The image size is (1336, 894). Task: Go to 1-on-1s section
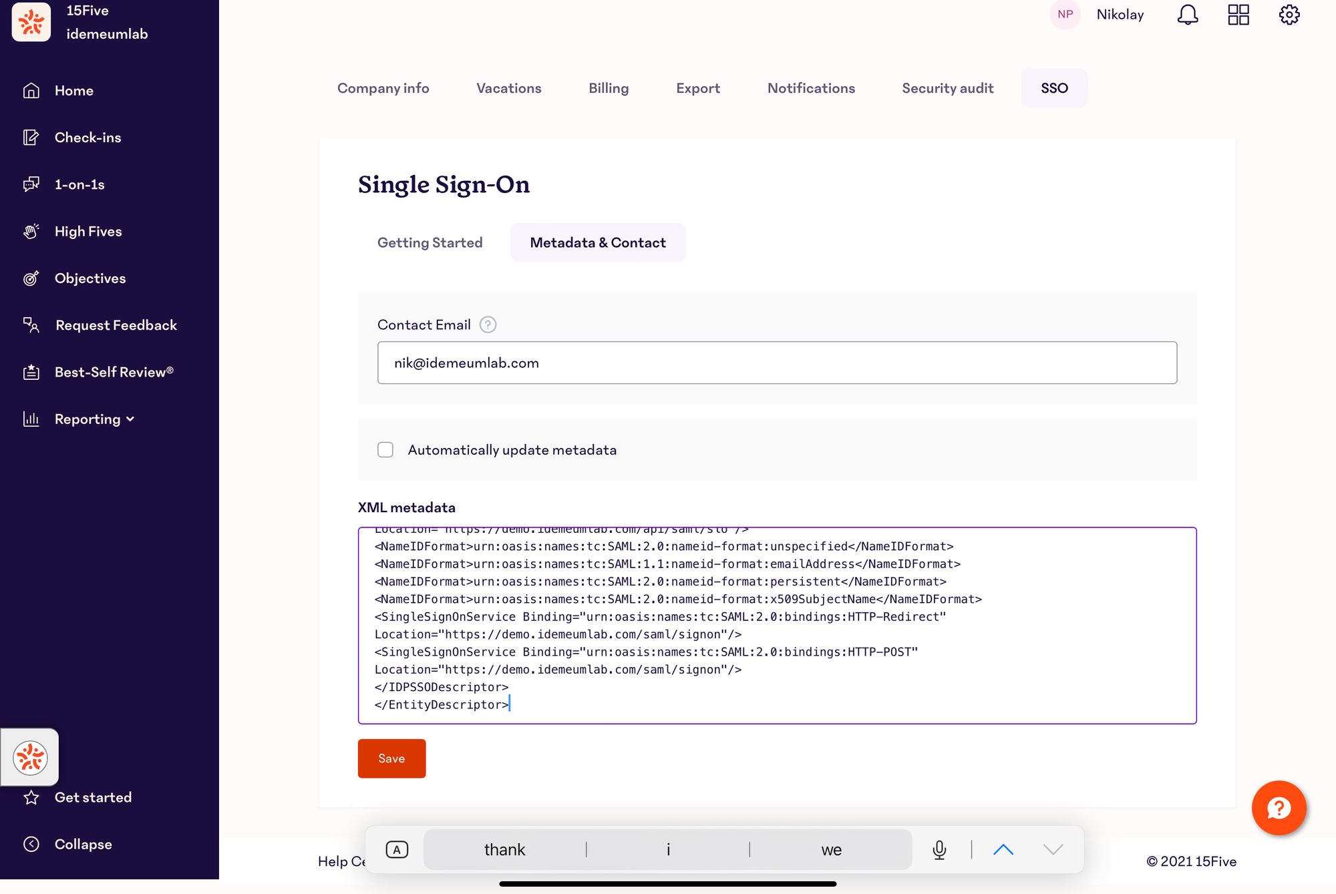point(79,184)
